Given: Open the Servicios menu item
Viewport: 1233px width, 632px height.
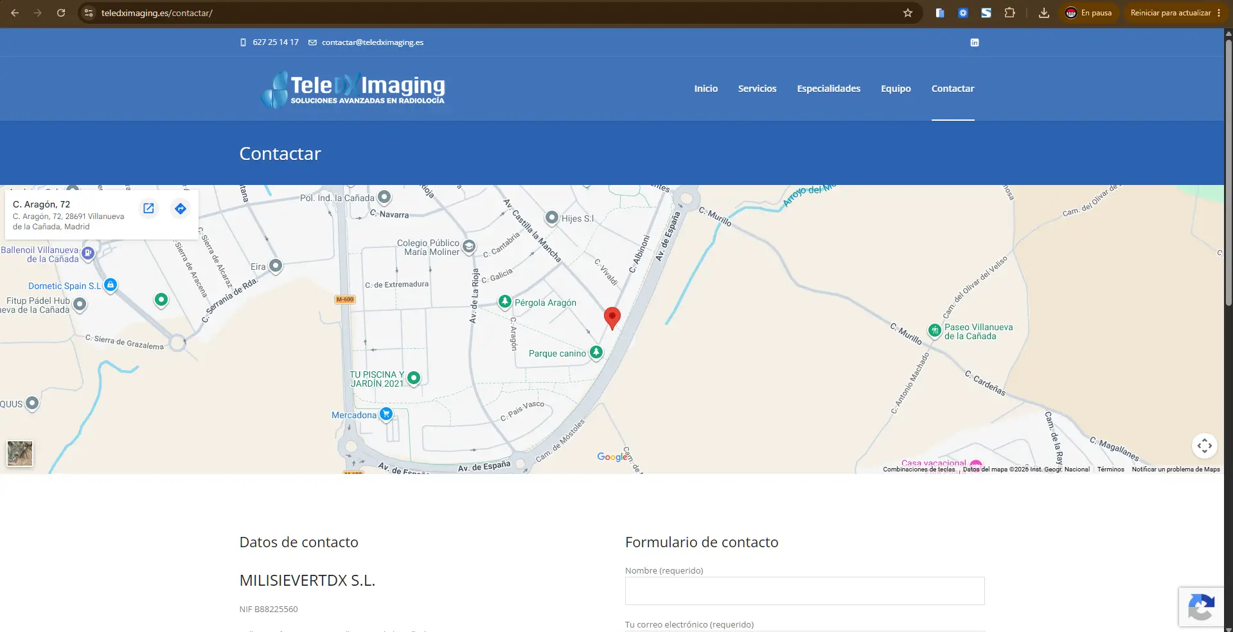Looking at the screenshot, I should click(757, 89).
